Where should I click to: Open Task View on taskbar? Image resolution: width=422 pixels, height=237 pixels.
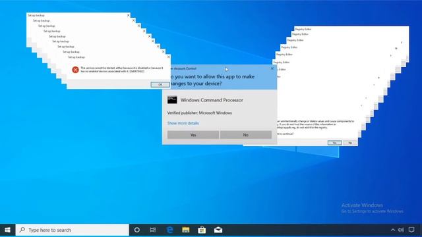tap(153, 230)
